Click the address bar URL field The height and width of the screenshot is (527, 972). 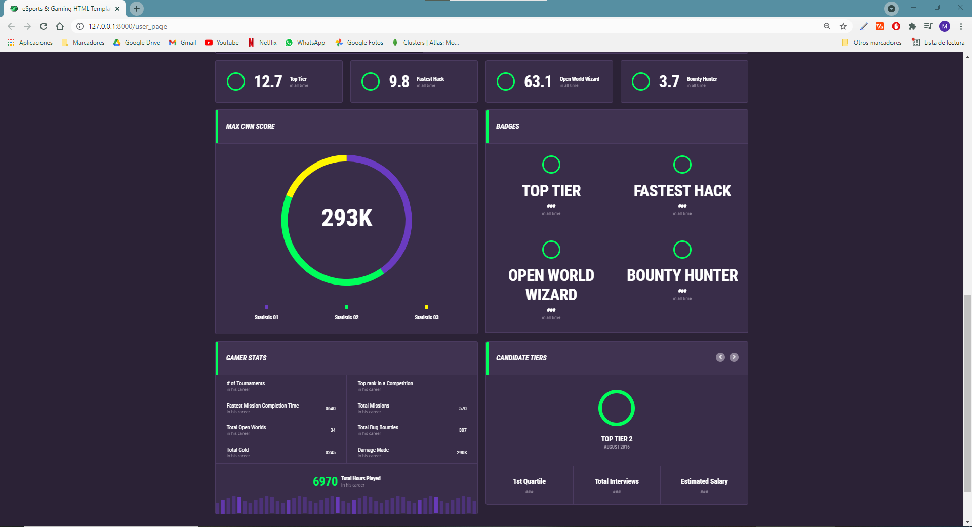451,26
